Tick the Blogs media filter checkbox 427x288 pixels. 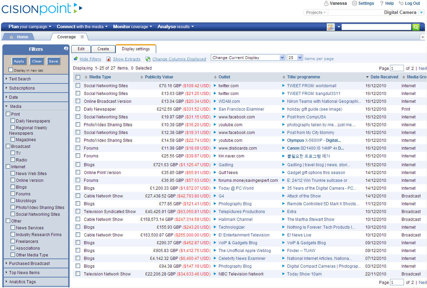click(13, 187)
